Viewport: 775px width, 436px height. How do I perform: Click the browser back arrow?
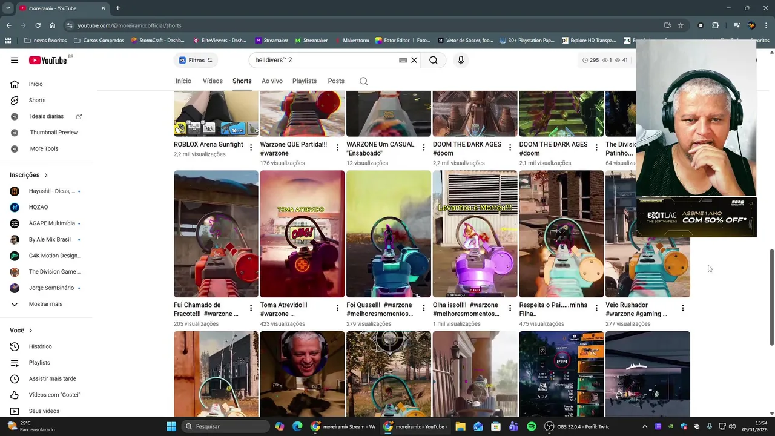click(8, 25)
